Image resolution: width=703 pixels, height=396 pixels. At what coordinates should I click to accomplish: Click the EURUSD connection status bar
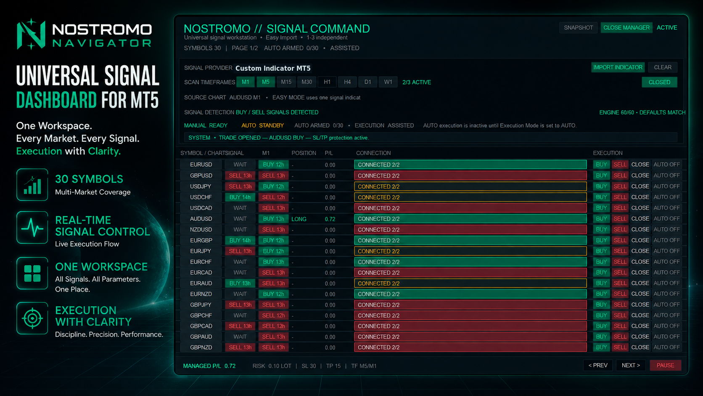[x=470, y=165]
